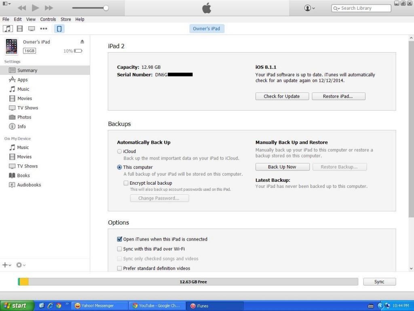Image resolution: width=414 pixels, height=311 pixels.
Task: Skip to next track button
Action: [49, 8]
